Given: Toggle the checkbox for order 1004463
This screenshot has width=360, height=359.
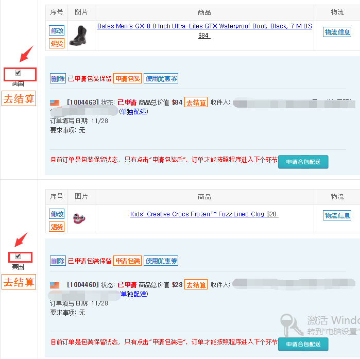Looking at the screenshot, I should [18, 73].
